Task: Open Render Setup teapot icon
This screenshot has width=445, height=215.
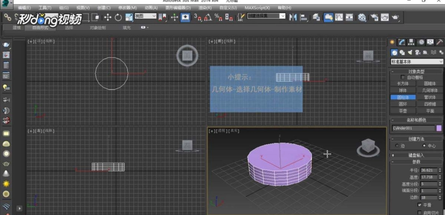Action: (374, 18)
